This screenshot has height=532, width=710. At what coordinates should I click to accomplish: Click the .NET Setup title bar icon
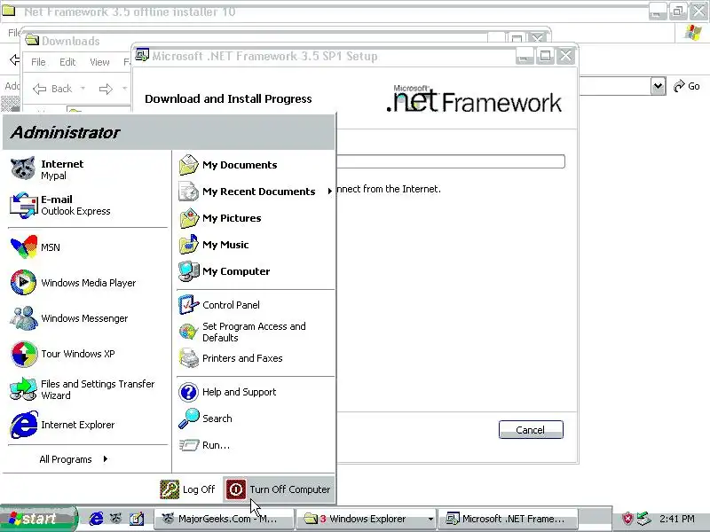[142, 55]
